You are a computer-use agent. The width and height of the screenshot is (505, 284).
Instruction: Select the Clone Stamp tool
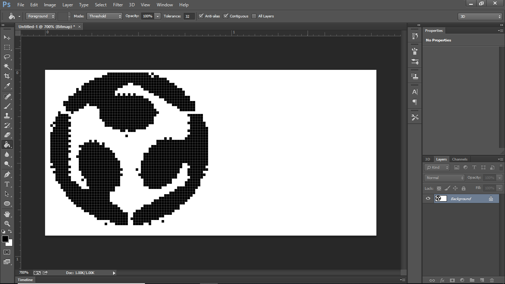pos(7,116)
